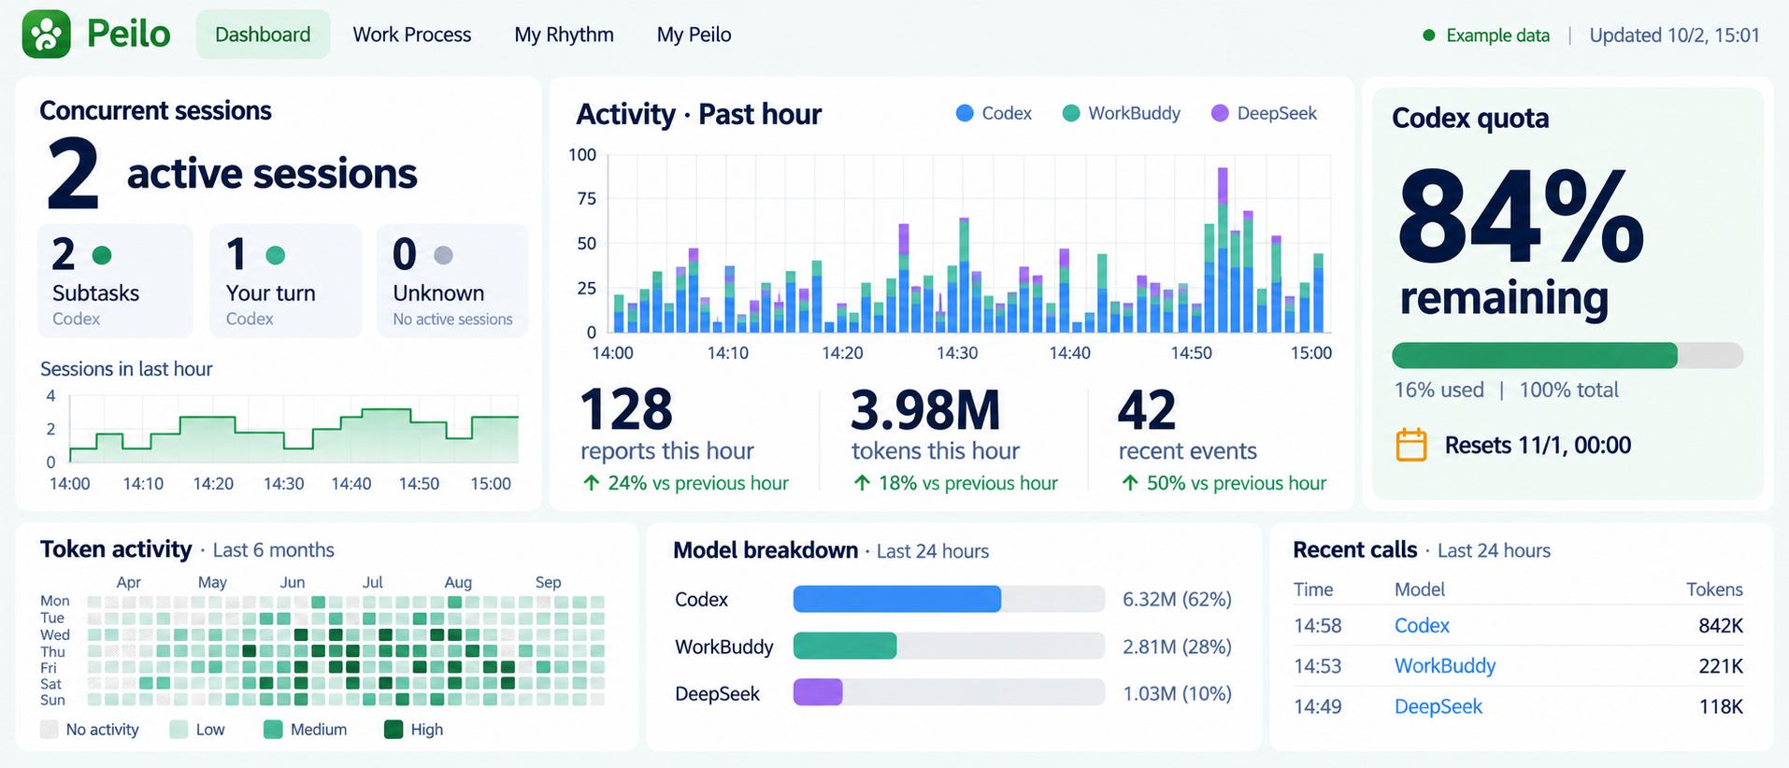Switch to the Work Process tab
The width and height of the screenshot is (1789, 768).
412,35
